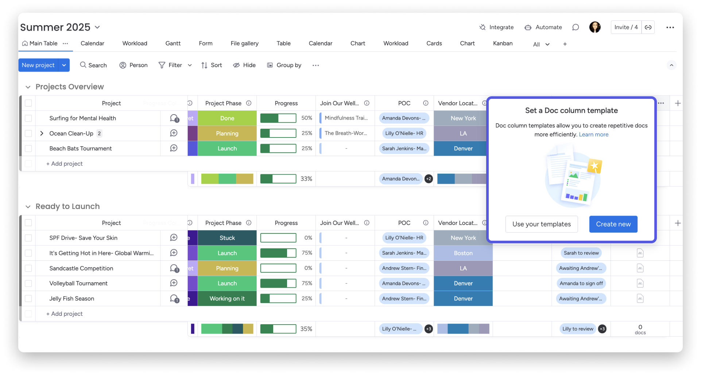
Task: Add a new column with plus icon
Action: point(678,103)
